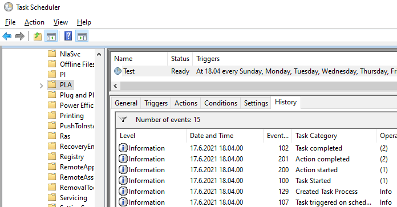This screenshot has height=207, width=397.
Task: Sort events by Event ID column
Action: point(277,136)
